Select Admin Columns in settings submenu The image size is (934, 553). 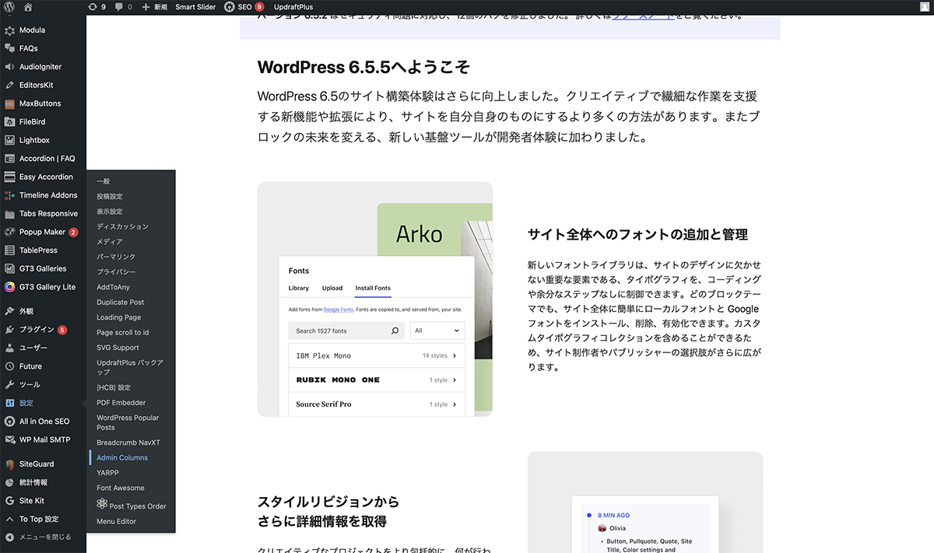[x=122, y=458]
